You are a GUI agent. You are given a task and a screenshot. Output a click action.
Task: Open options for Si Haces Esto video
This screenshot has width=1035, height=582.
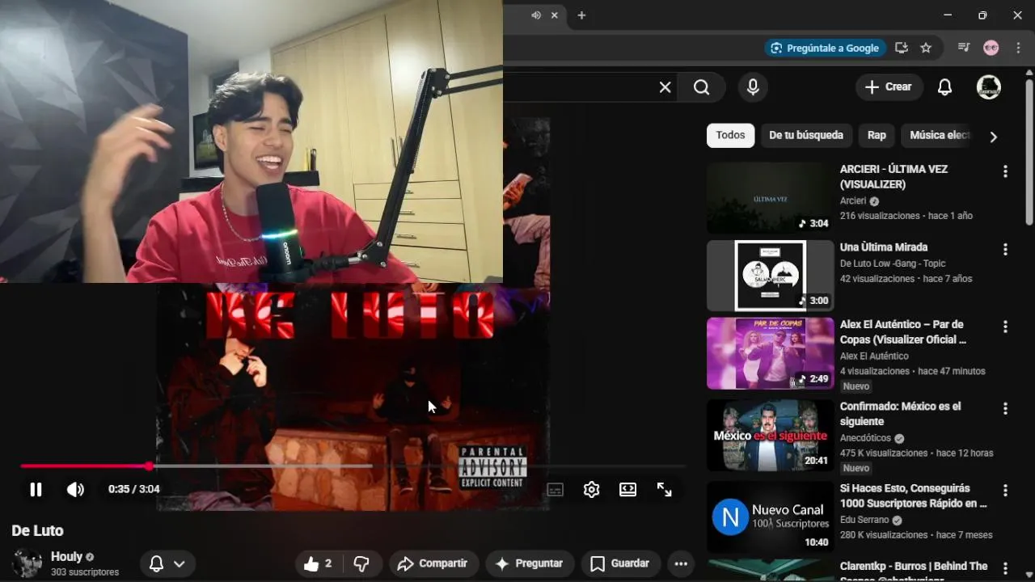pos(1005,491)
